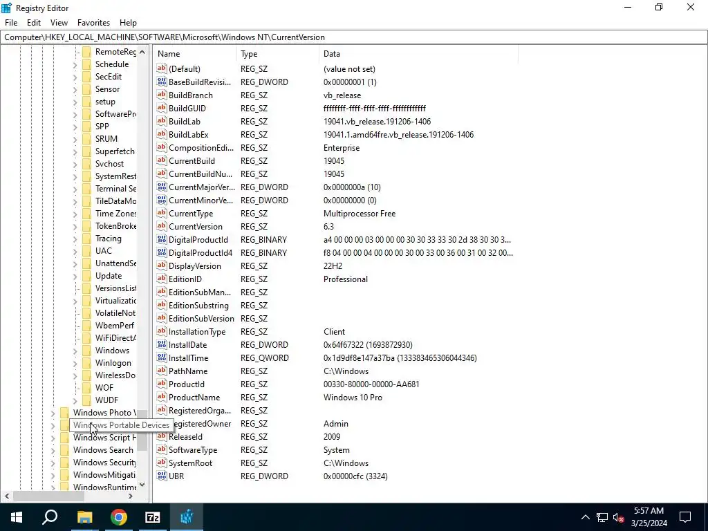Click the ReleaseId string icon

tap(162, 437)
